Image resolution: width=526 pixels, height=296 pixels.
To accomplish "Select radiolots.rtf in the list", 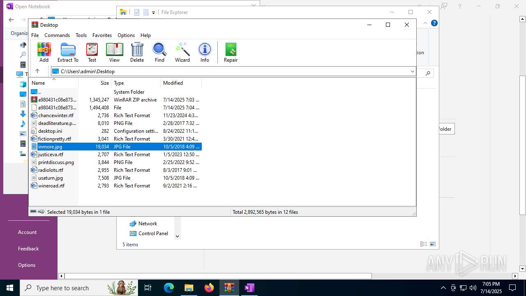I will click(x=115, y=170).
